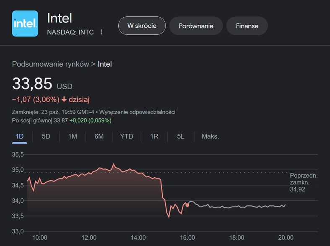The width and height of the screenshot is (330, 246).
Task: Click the after-hours grey line near 18:00
Action: coord(236,207)
